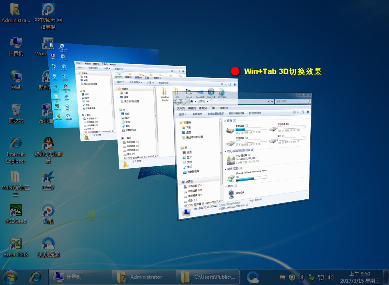
Task: Launch Internet Explorer from desktop
Action: (16, 150)
